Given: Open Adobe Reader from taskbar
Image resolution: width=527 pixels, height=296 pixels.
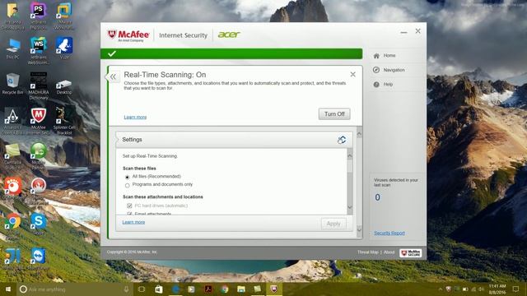Looking at the screenshot, I should pos(208,289).
